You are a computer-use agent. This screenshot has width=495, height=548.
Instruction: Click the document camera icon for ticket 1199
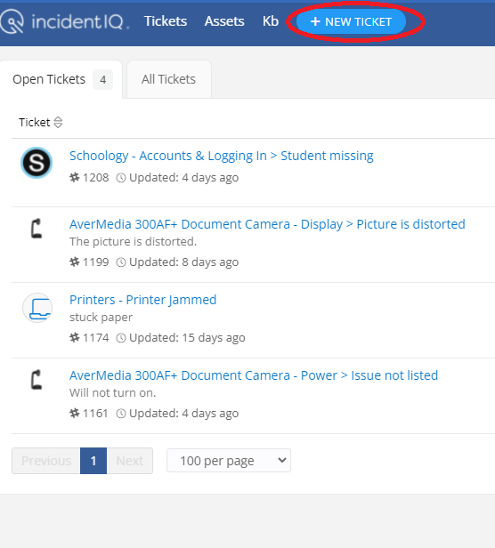37,229
